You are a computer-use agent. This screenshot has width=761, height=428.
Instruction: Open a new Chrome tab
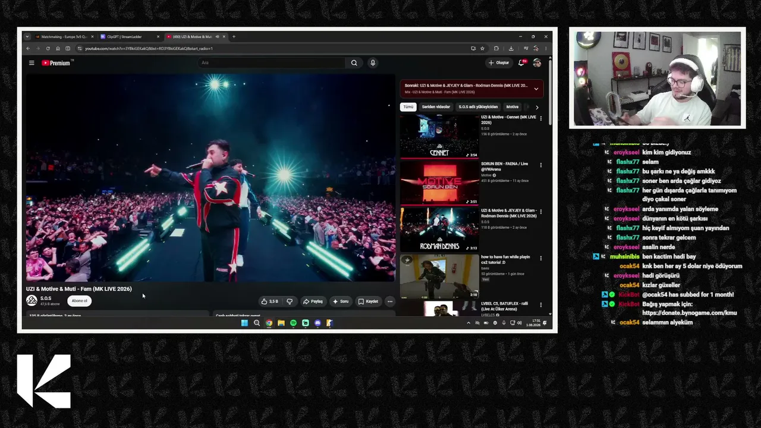(234, 37)
